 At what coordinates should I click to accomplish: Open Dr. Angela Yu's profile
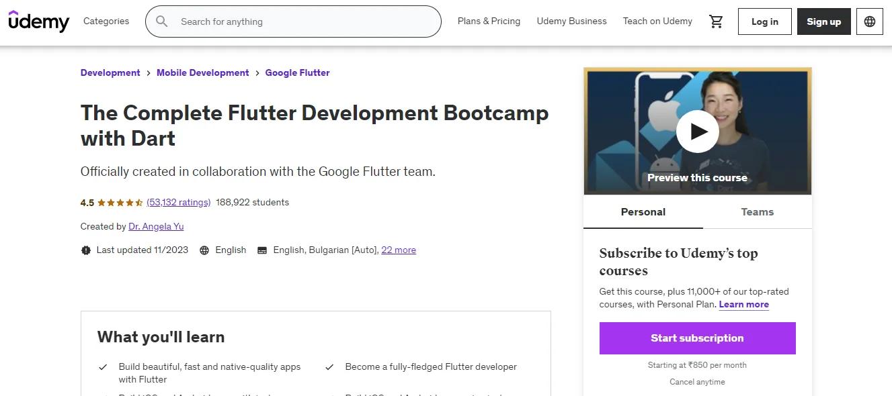coord(155,226)
